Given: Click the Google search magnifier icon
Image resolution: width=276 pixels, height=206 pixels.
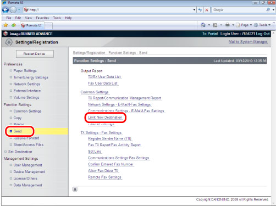Looking at the screenshot, I should pyautogui.click(x=268, y=10).
